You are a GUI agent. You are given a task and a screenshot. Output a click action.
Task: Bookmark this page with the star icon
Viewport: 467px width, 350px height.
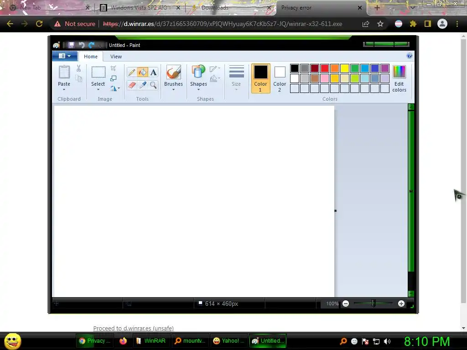(x=380, y=24)
